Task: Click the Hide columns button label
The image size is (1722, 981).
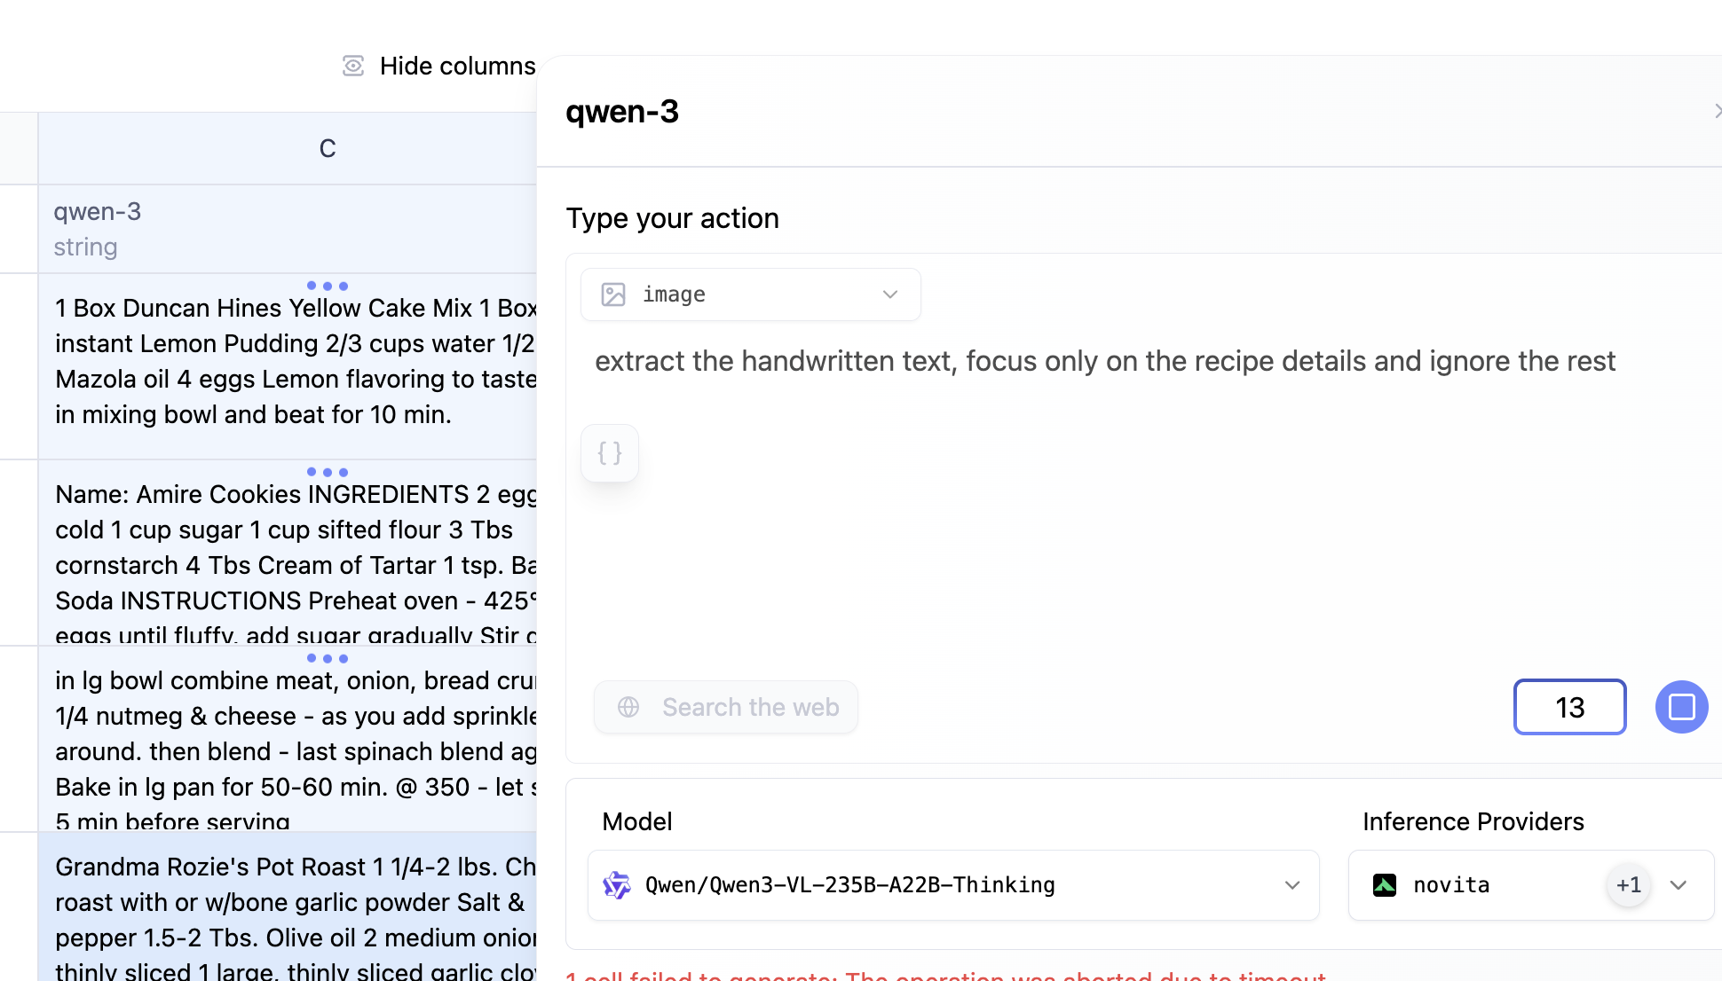Action: coord(457,66)
